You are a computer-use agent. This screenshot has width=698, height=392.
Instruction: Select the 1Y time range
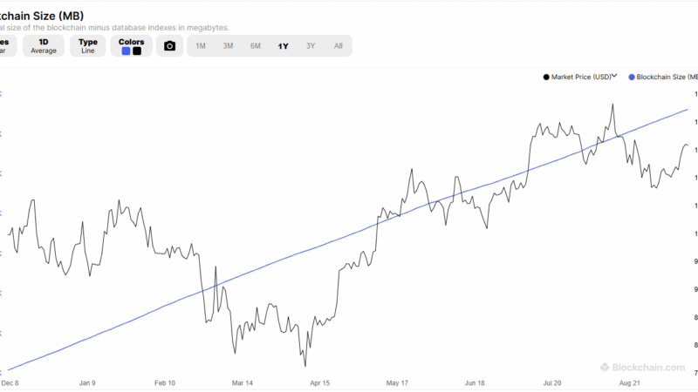tap(283, 46)
